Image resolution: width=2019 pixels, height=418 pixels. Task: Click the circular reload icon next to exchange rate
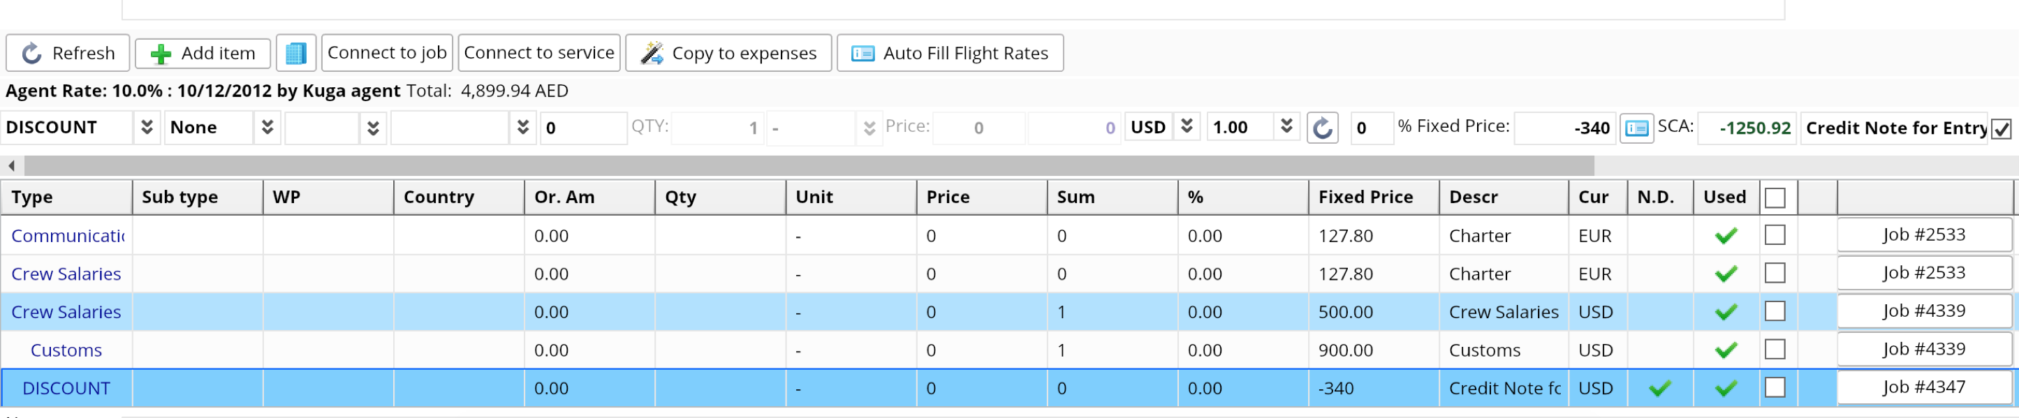coord(1321,128)
